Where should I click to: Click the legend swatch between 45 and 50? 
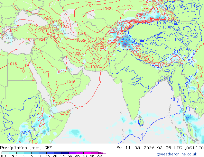coord(95,153)
